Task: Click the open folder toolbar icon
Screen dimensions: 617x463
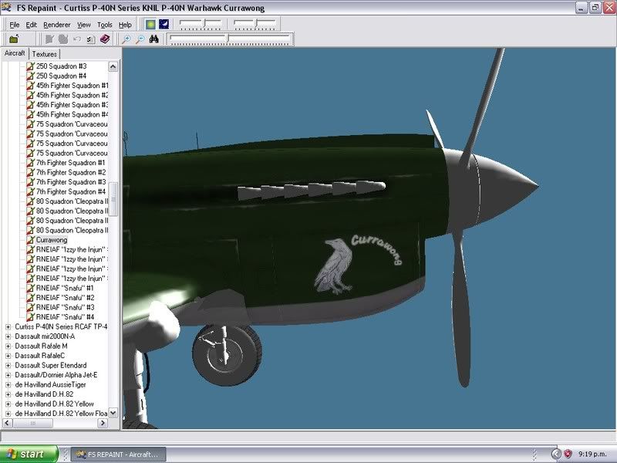Action: tap(14, 39)
